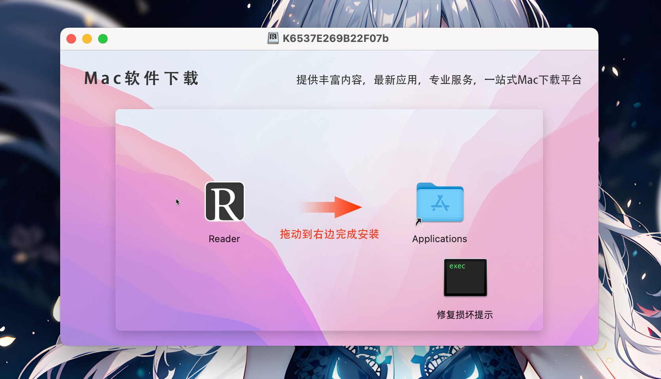Click the green "exec" text on script icon
Viewport: 661px width, 379px height.
(457, 266)
